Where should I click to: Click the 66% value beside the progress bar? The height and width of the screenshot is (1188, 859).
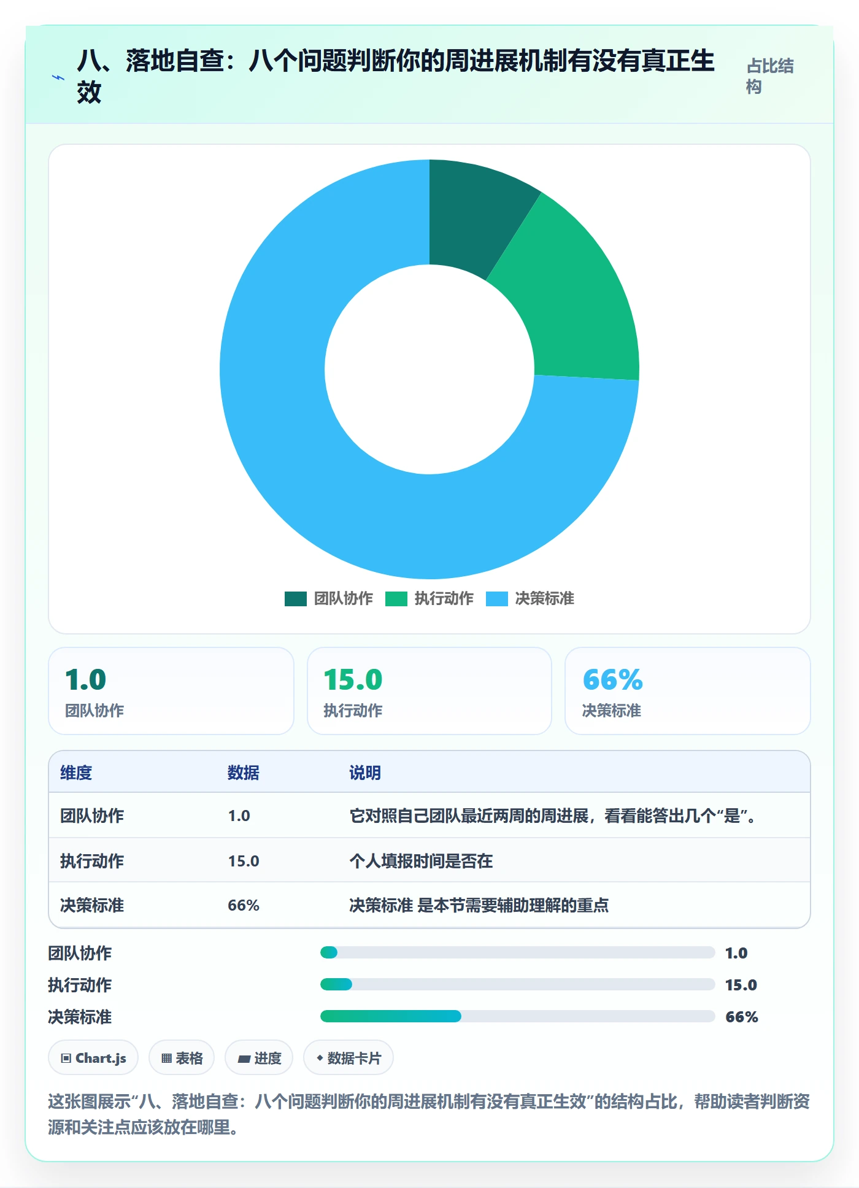(742, 1017)
